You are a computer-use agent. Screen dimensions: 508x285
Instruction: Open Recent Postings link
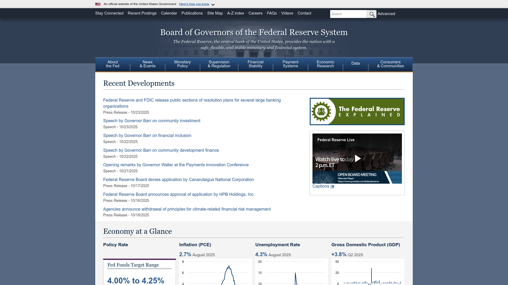pyautogui.click(x=142, y=13)
